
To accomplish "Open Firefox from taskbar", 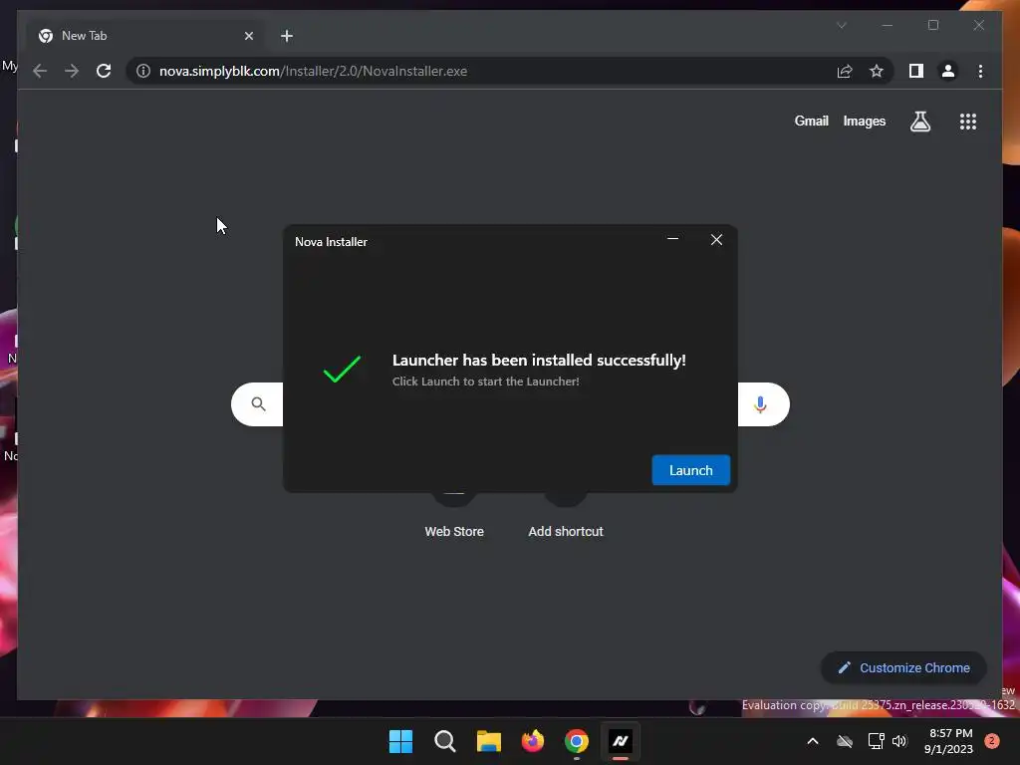I will click(533, 741).
